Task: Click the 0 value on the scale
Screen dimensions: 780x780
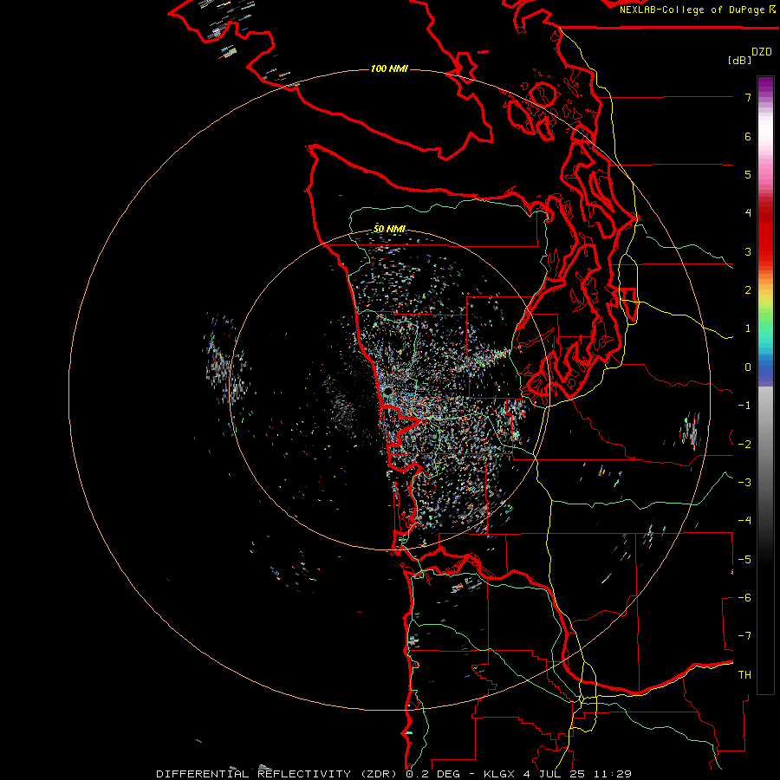Action: 748,367
